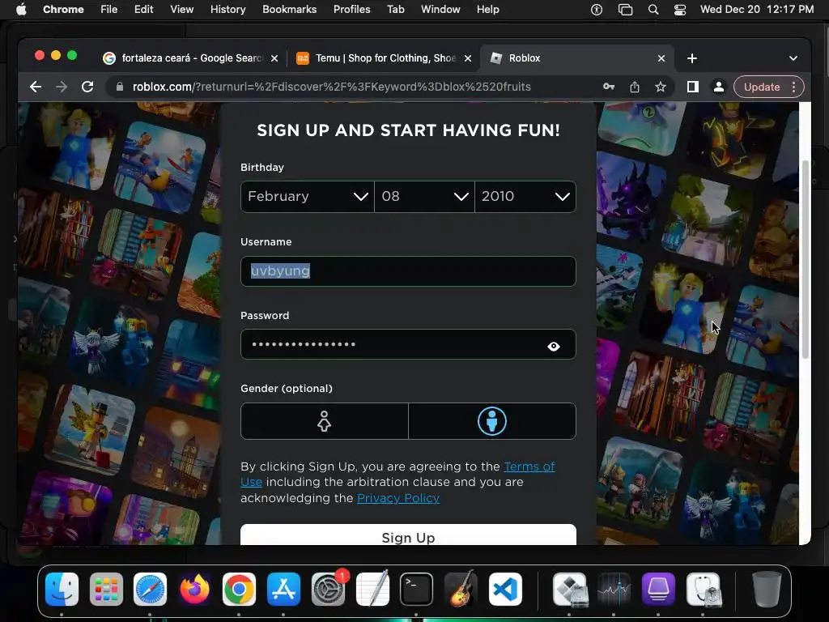Image resolution: width=829 pixels, height=622 pixels.
Task: Open Disk Utility from the dock
Action: tap(704, 589)
